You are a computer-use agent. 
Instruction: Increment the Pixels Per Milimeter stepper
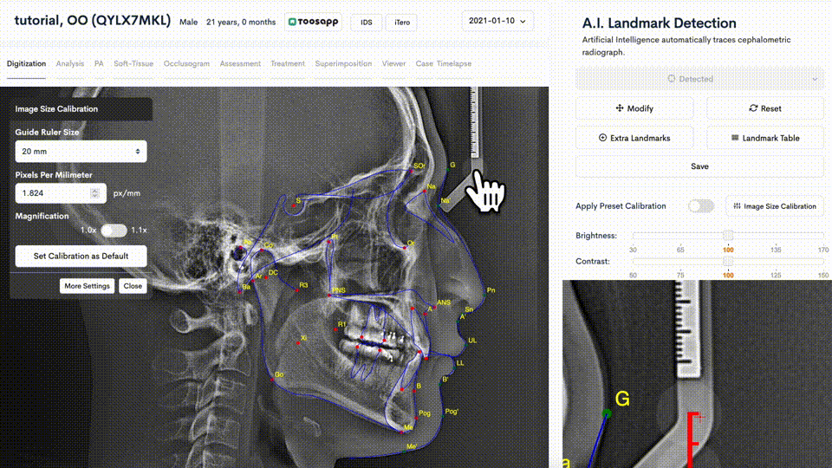95,190
